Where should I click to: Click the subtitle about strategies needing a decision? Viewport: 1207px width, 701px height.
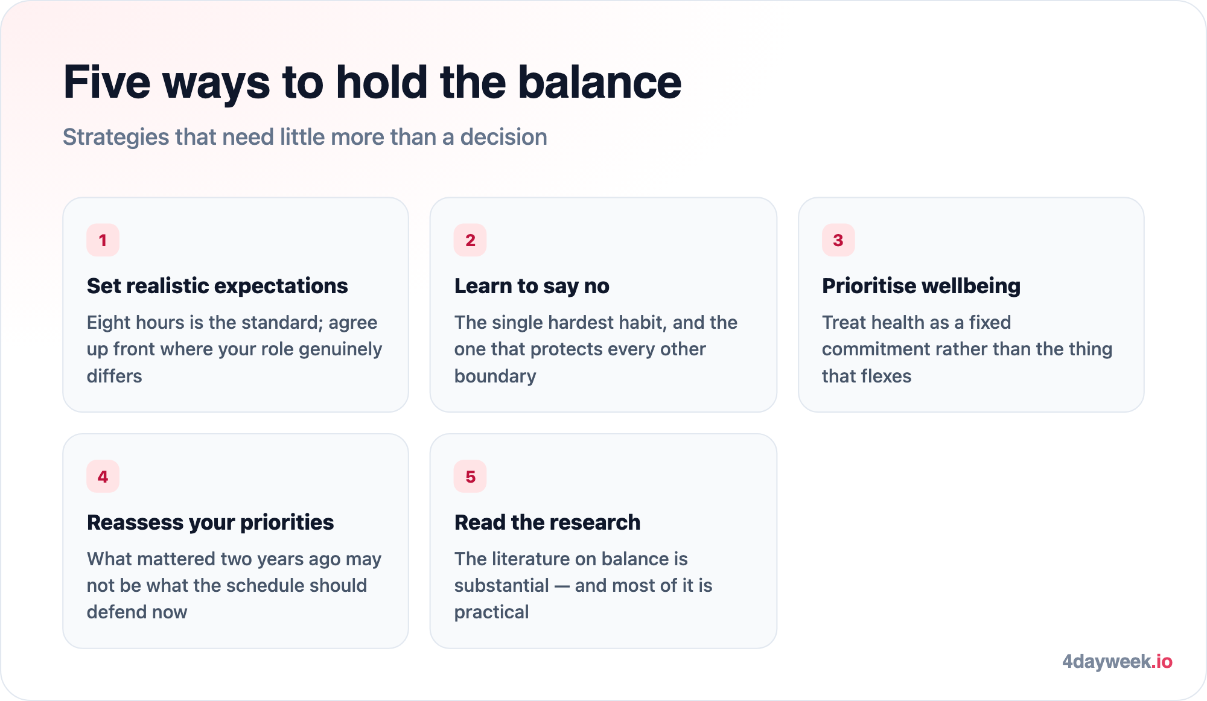click(x=305, y=137)
